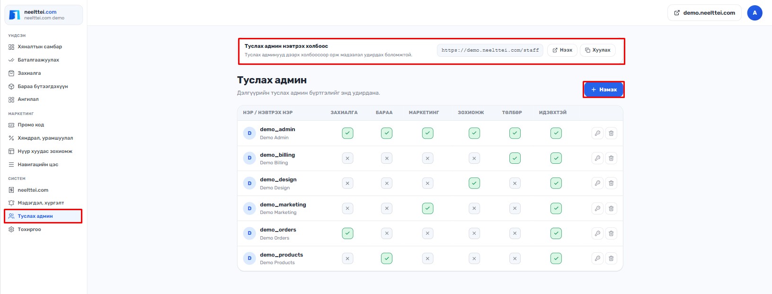Toggle Захиалга permission for demo_orders
772x294 pixels.
click(347, 233)
